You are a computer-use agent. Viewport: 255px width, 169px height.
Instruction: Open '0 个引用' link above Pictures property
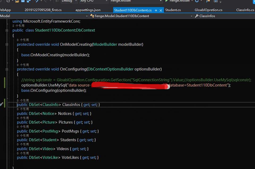pos(23,118)
